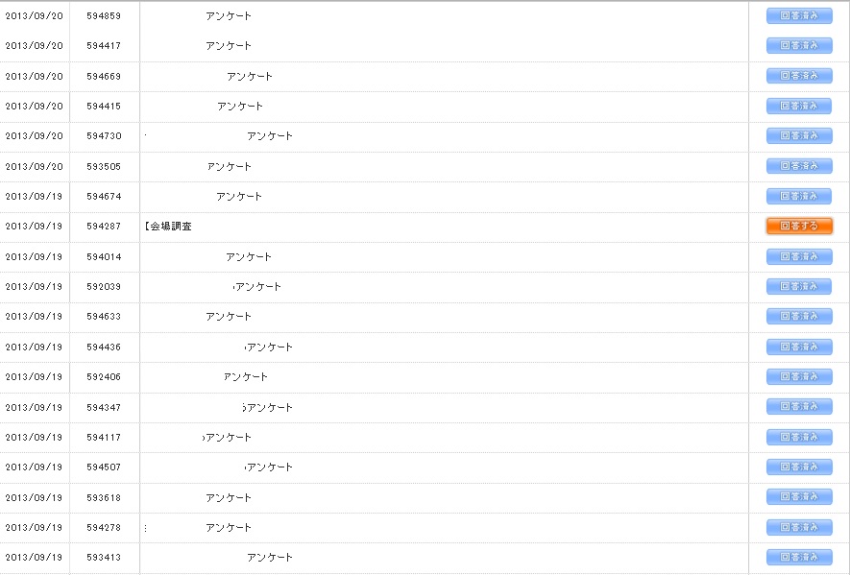Click the orange 回答する button for survey 594287
This screenshot has height=575, width=850.
799,227
